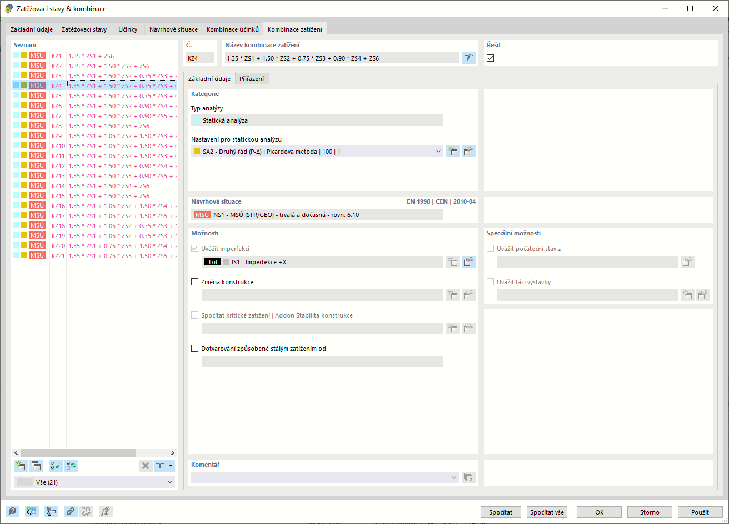Image resolution: width=729 pixels, height=524 pixels.
Task: Click the comment library icon beside Komentář
Action: (x=468, y=477)
